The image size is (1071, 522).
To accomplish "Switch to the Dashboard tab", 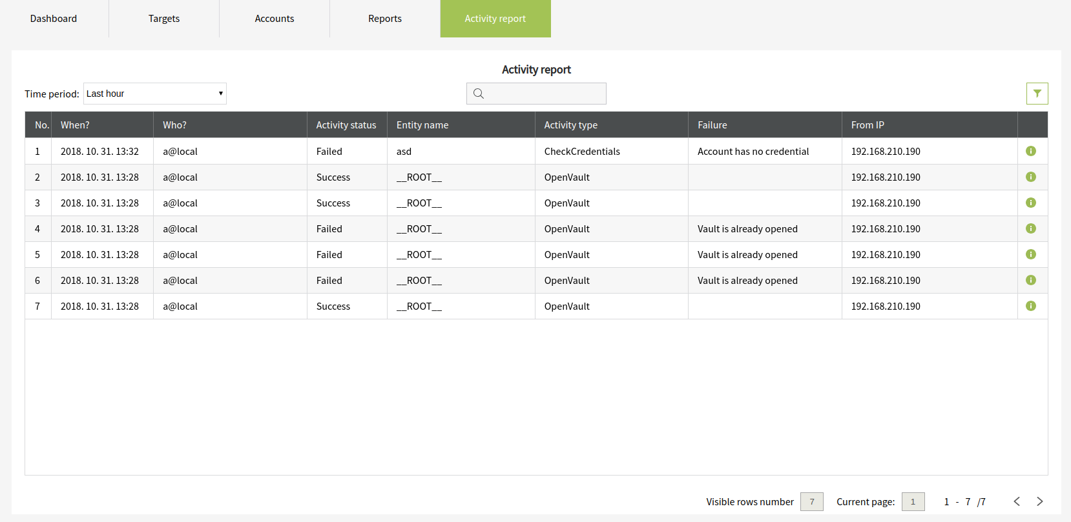I will [54, 19].
